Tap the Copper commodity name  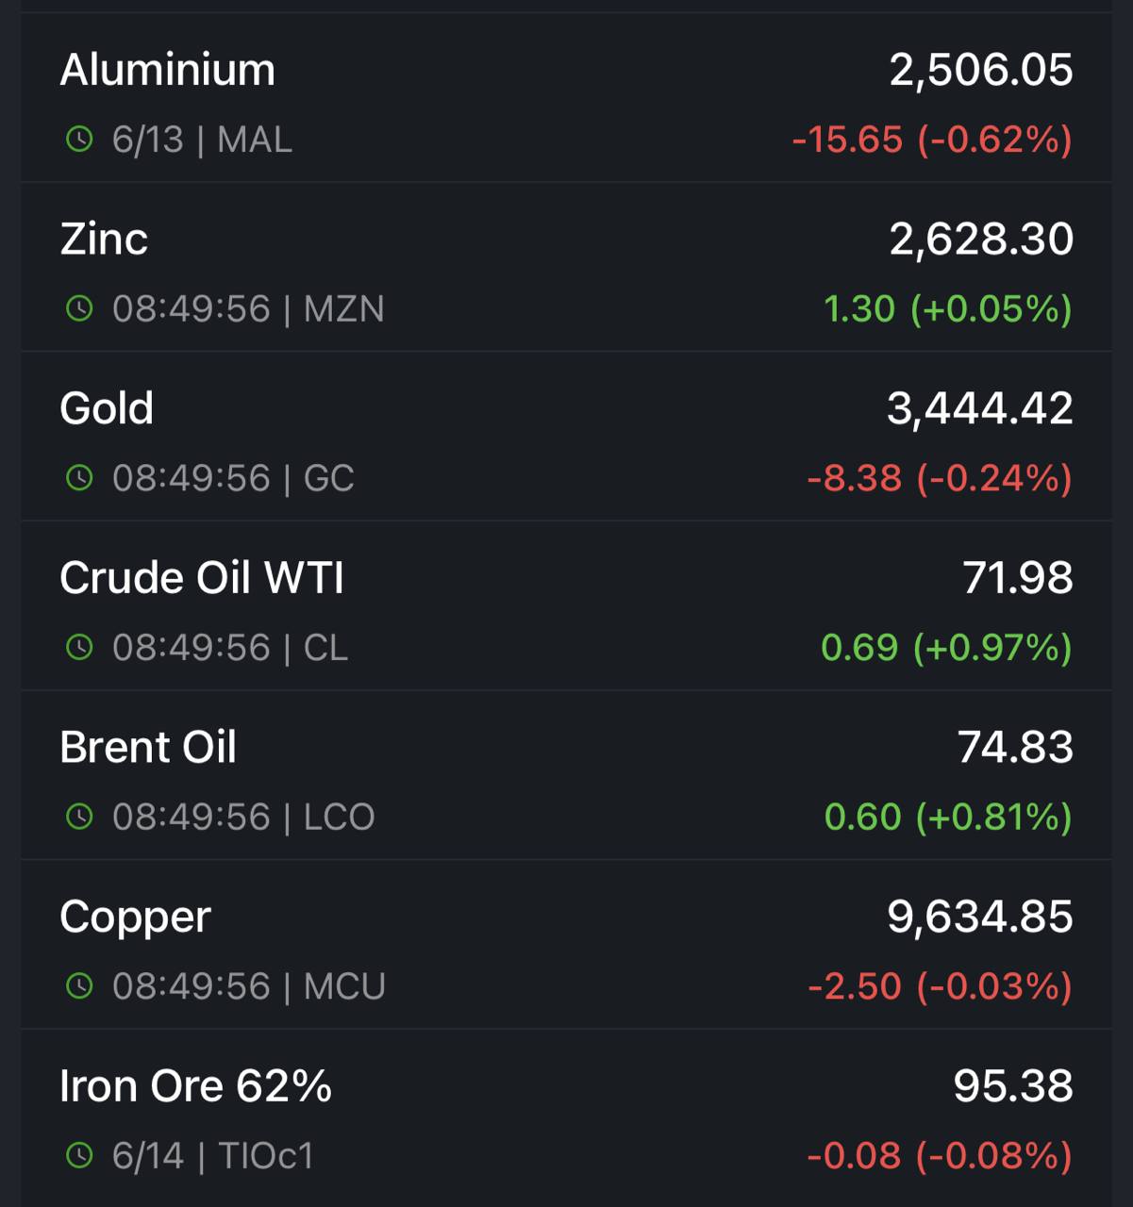(136, 918)
